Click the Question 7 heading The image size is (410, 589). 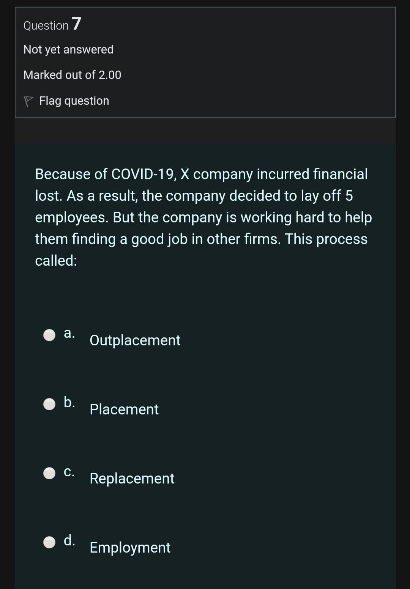51,25
